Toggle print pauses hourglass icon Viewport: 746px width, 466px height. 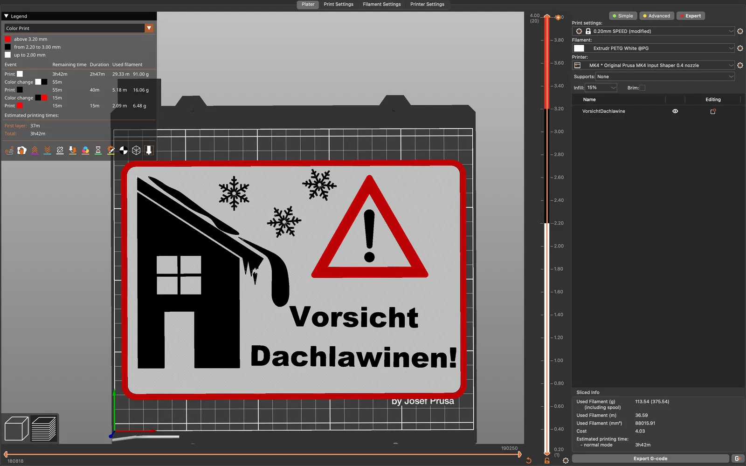pos(98,150)
